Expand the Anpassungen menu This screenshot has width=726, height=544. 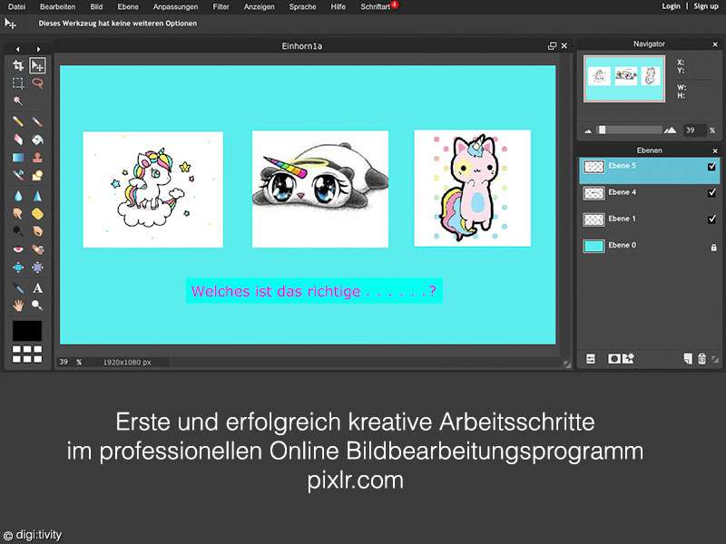click(x=175, y=6)
